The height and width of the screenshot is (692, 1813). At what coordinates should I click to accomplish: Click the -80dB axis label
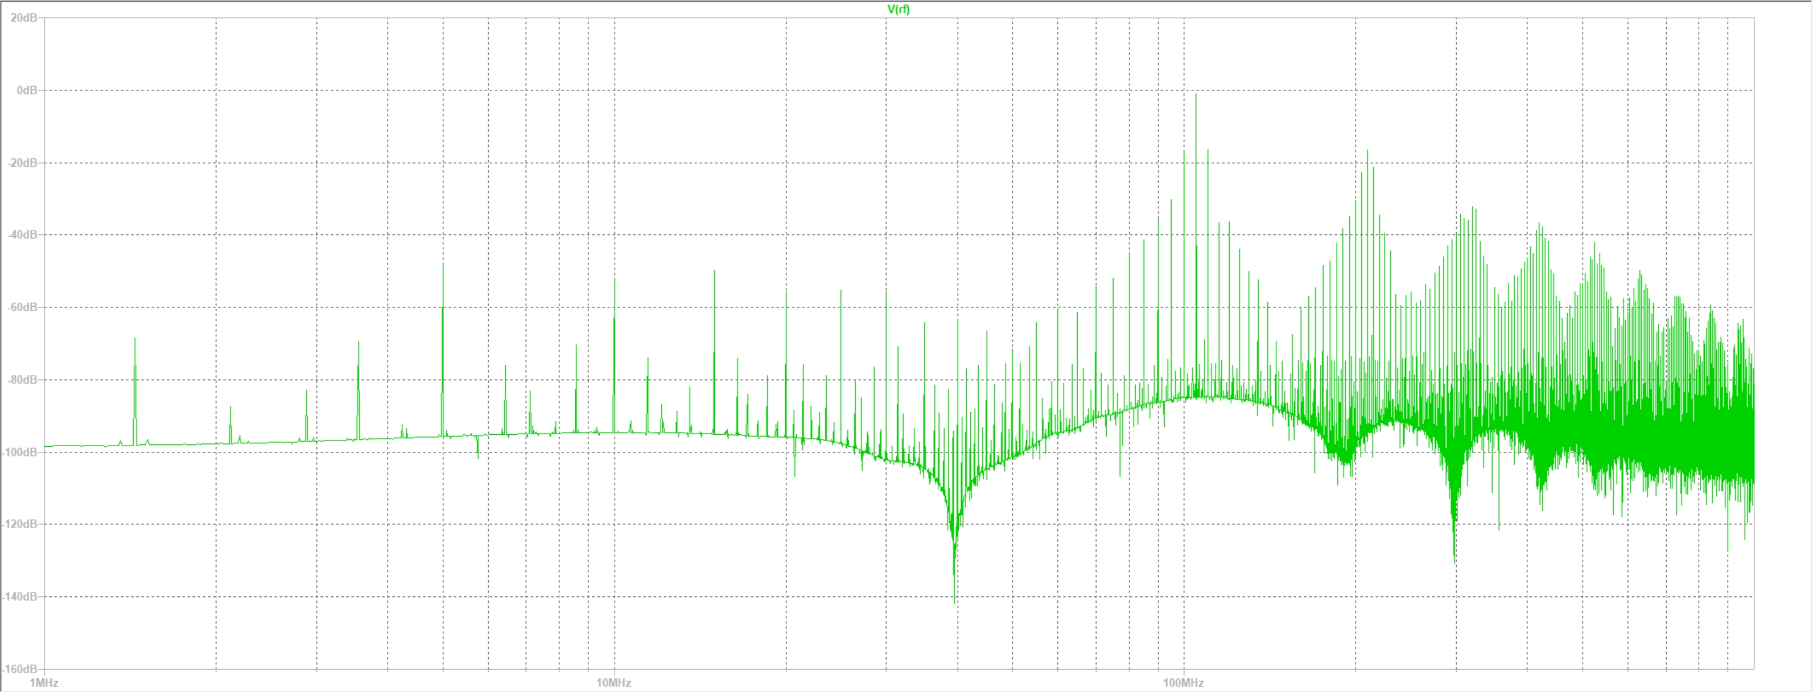[x=23, y=380]
